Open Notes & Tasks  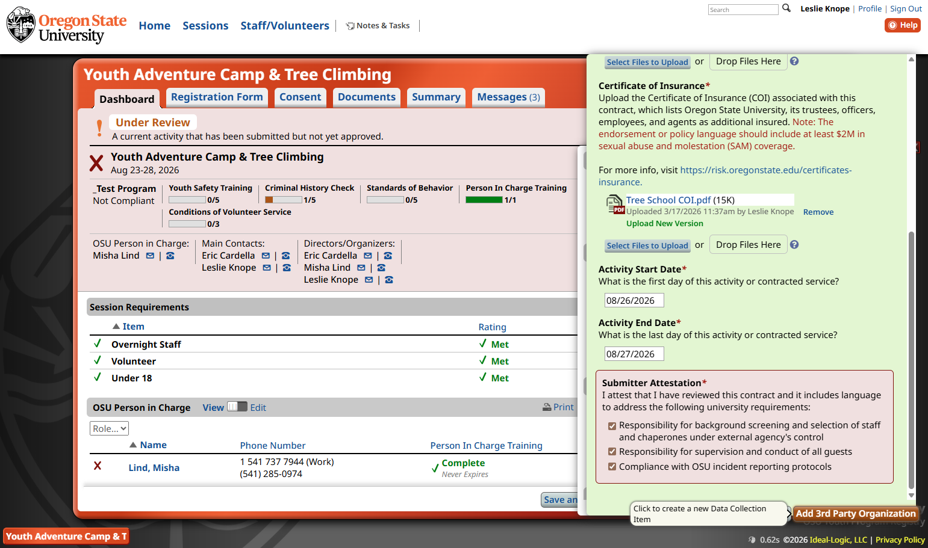(x=378, y=26)
